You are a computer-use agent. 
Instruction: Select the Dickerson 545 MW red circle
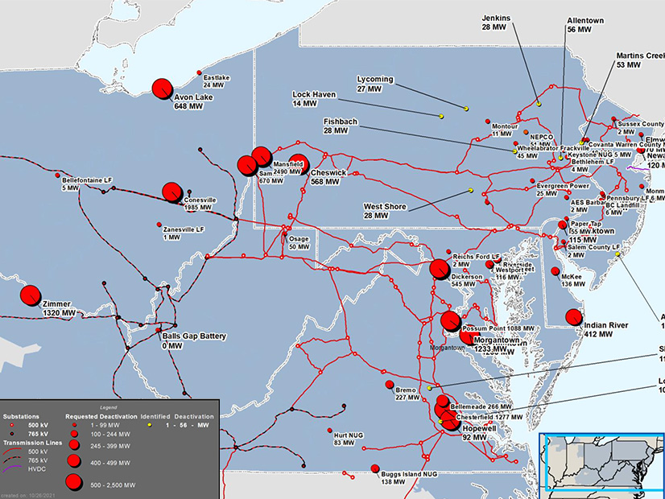click(440, 269)
